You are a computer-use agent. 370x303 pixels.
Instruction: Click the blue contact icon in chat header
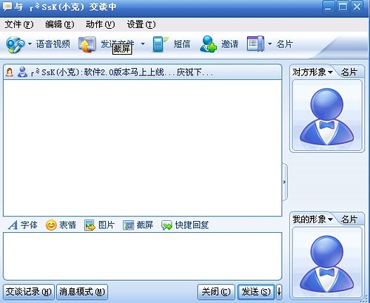point(22,72)
